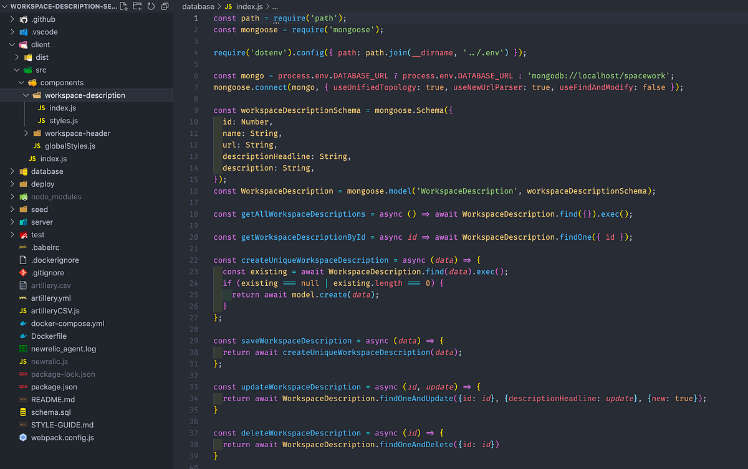Collapse the client folder

point(11,44)
